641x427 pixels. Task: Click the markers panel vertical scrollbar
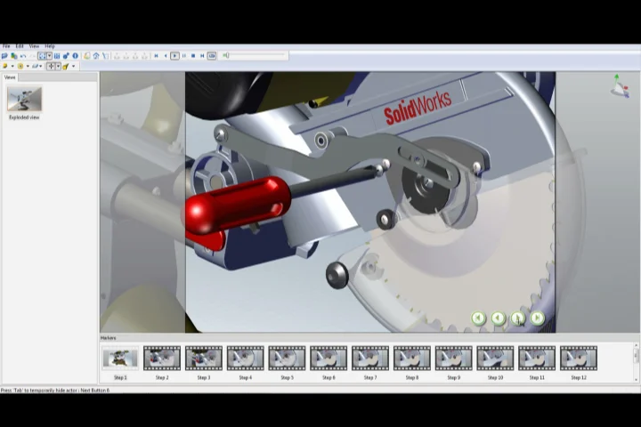(636, 356)
